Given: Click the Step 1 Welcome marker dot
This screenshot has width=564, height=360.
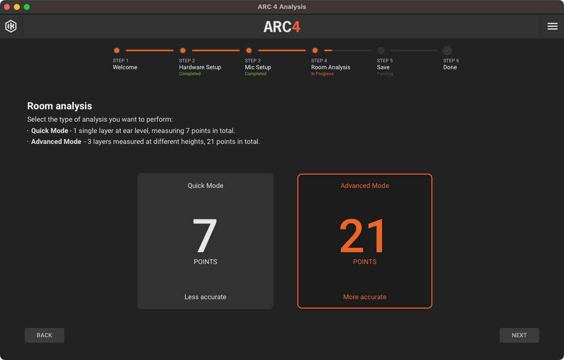Looking at the screenshot, I should click(x=117, y=50).
